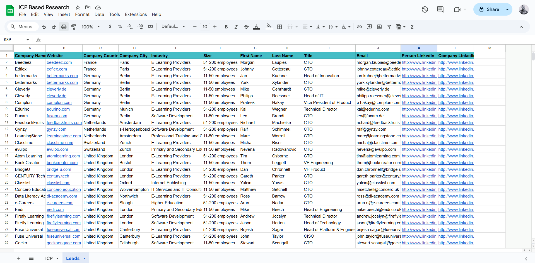Viewport: 535px width, 263px height.
Task: Format as currency with dollar icon
Action: pyautogui.click(x=110, y=26)
